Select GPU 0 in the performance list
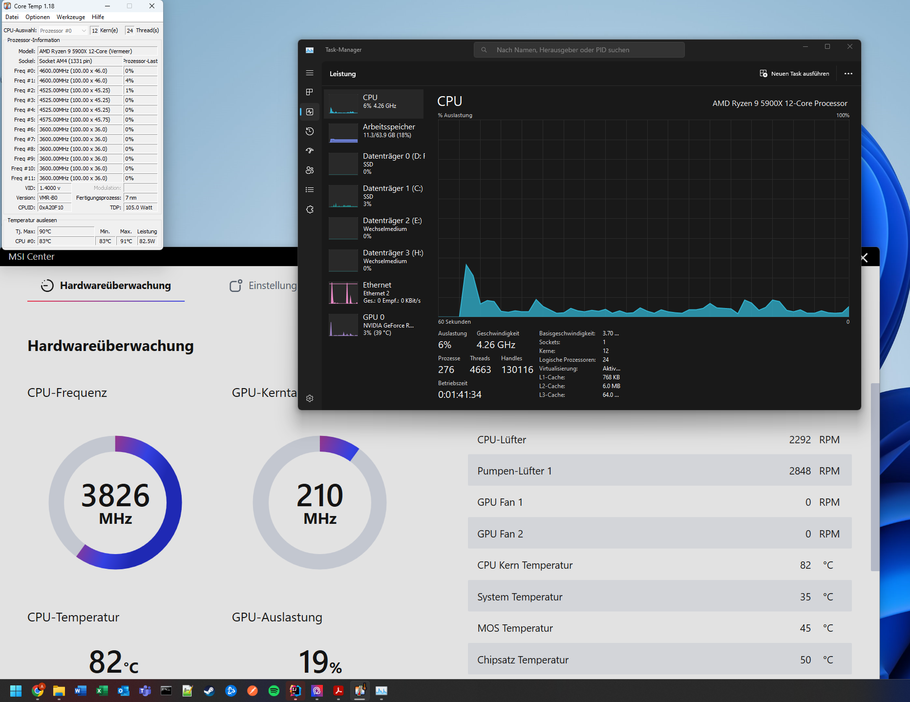 pyautogui.click(x=374, y=325)
